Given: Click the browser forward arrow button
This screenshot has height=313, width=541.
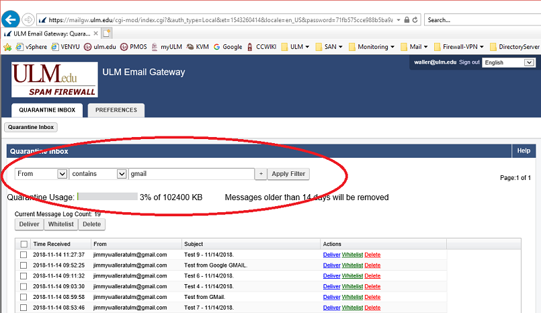Looking at the screenshot, I should pos(29,19).
